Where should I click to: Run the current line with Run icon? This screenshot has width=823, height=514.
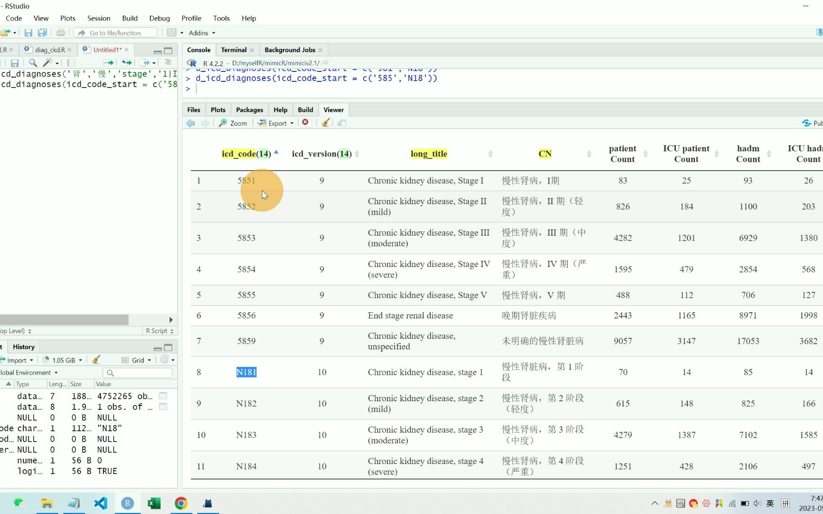point(108,63)
